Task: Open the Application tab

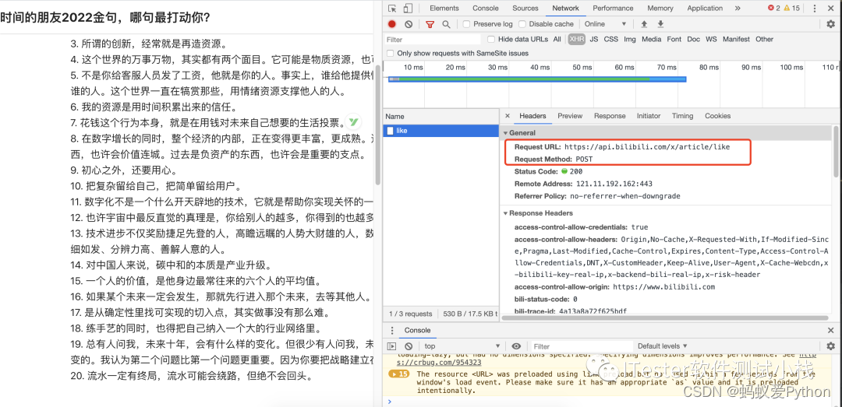Action: point(705,8)
